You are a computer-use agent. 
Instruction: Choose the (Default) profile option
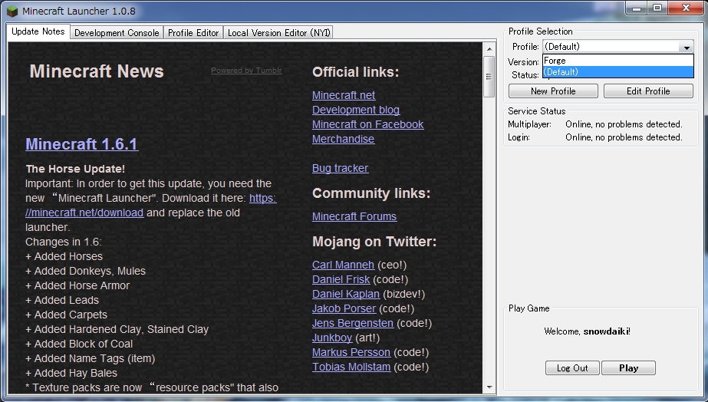click(617, 72)
